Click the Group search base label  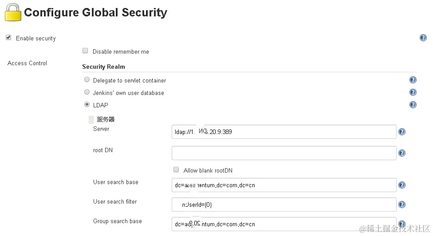pyautogui.click(x=118, y=221)
